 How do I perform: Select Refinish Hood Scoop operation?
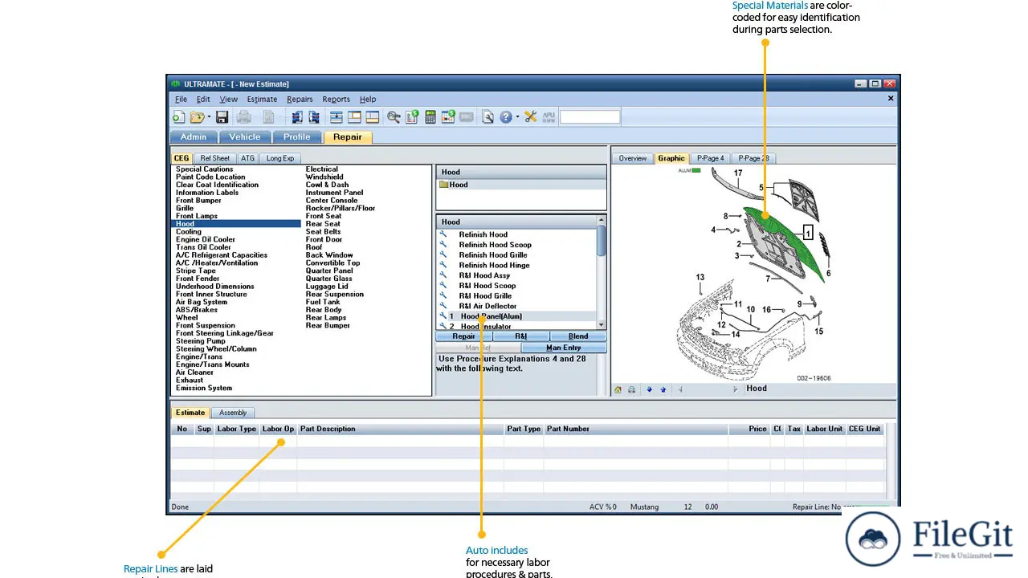point(495,245)
